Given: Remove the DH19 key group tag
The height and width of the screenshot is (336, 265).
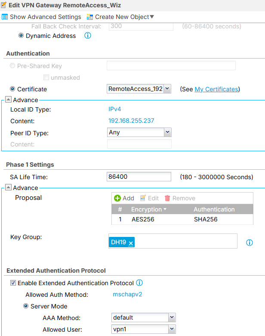Looking at the screenshot, I should pyautogui.click(x=131, y=243).
